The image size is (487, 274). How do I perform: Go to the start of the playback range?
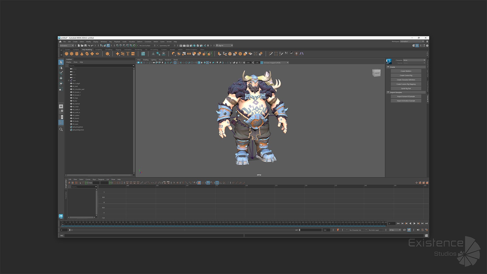398,224
